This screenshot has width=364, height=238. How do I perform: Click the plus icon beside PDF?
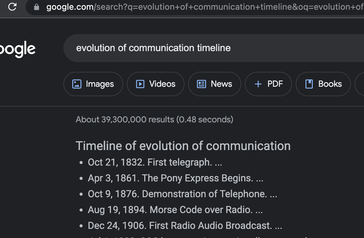click(x=258, y=84)
